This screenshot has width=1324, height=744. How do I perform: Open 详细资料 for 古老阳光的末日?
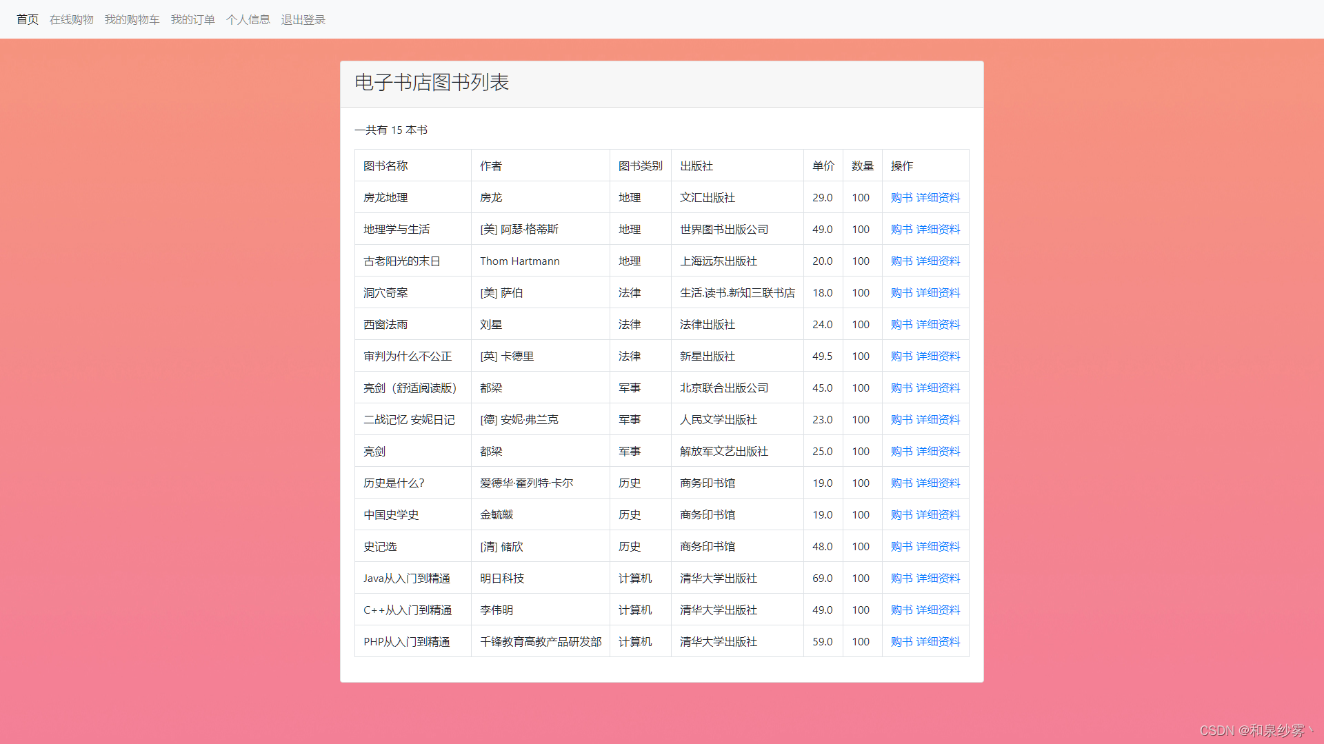pyautogui.click(x=938, y=261)
